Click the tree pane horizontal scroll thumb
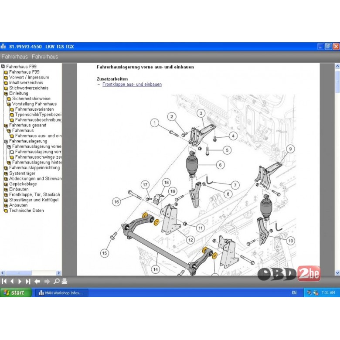Viewport: 340px width, 340px height. [19, 273]
